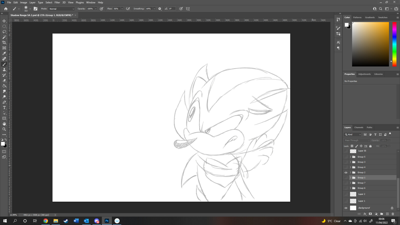Image resolution: width=400 pixels, height=225 pixels.
Task: Select the Horizontal Type tool
Action: tap(4, 107)
